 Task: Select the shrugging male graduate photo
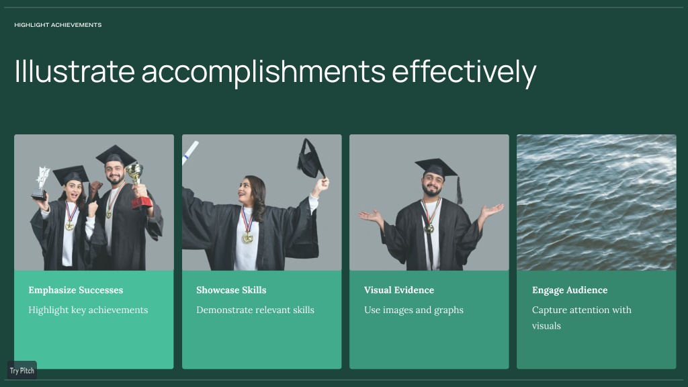(x=429, y=202)
